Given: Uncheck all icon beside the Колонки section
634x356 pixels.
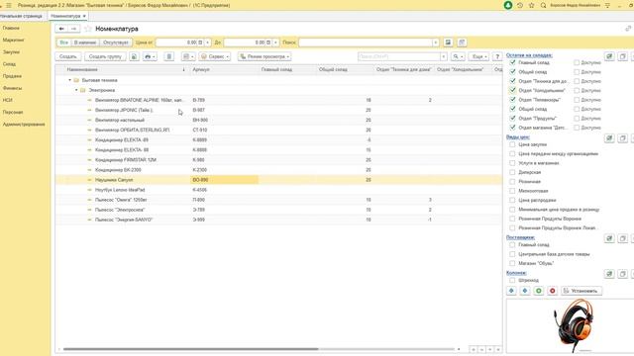Looking at the screenshot, I should coord(623,274).
